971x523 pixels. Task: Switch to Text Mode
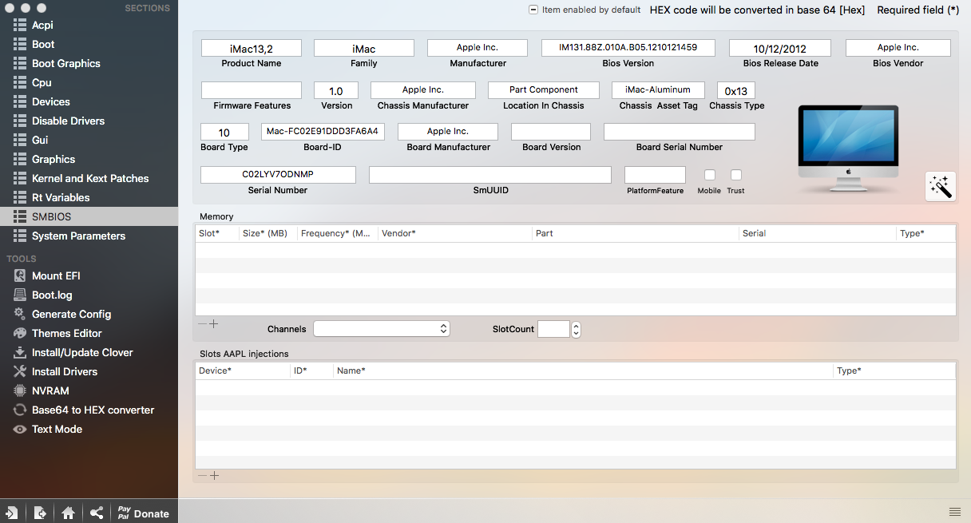(89, 429)
